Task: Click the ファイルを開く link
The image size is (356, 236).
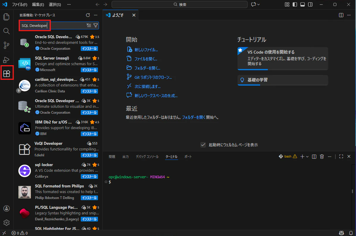Action: (x=146, y=59)
